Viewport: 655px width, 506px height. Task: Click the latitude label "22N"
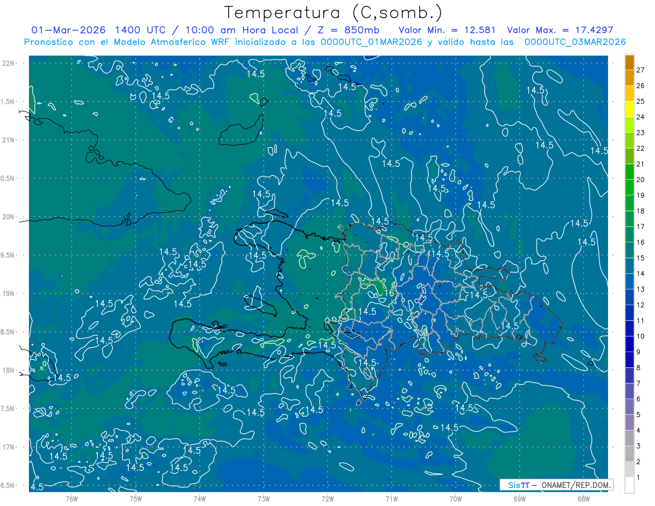pos(8,63)
